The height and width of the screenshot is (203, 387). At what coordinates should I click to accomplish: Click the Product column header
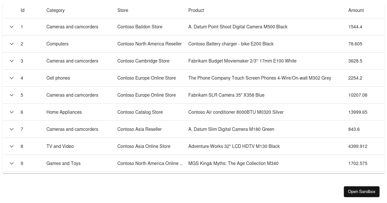click(x=196, y=10)
